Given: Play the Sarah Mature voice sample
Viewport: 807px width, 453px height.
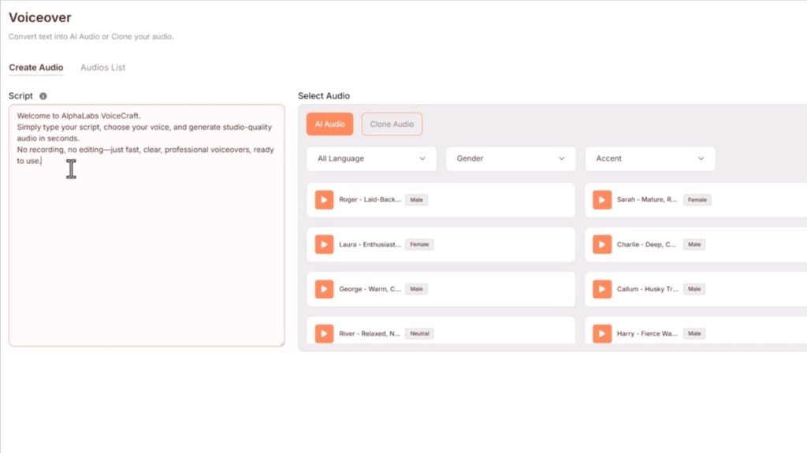Looking at the screenshot, I should (x=602, y=200).
